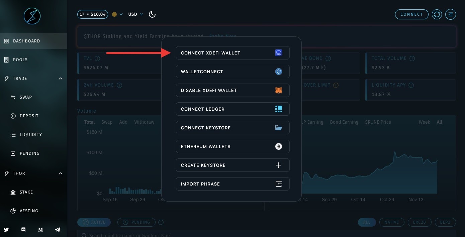This screenshot has width=465, height=237.
Task: Click TVL info icon
Action: (97, 58)
